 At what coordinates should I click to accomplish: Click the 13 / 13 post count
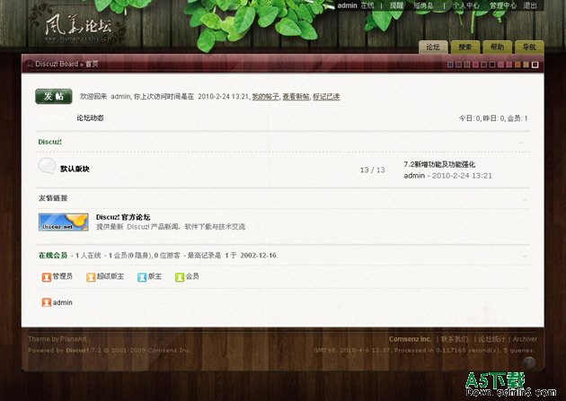[x=372, y=170]
